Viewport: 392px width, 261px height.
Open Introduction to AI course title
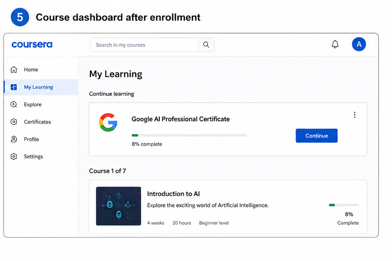click(173, 194)
